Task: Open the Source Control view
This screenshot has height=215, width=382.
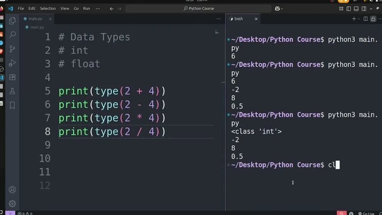Action: 12,49
